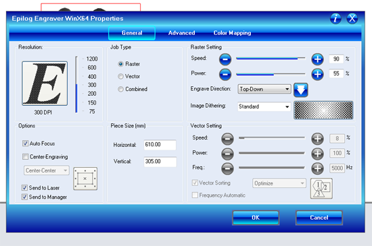Image resolution: width=372 pixels, height=246 pixels.
Task: Click the OK button
Action: coord(256,218)
